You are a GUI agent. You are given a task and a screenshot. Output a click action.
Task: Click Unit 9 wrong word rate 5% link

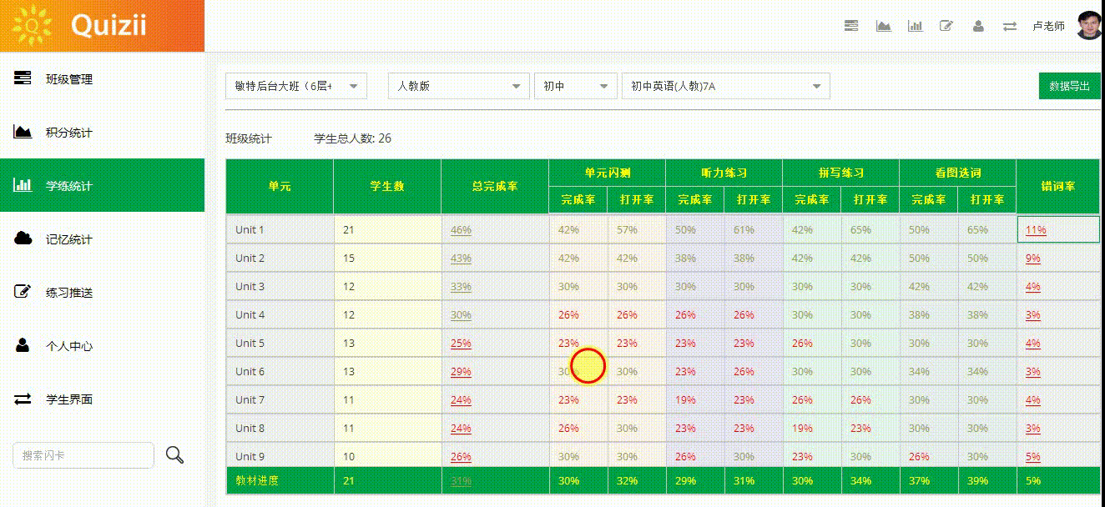[1032, 457]
